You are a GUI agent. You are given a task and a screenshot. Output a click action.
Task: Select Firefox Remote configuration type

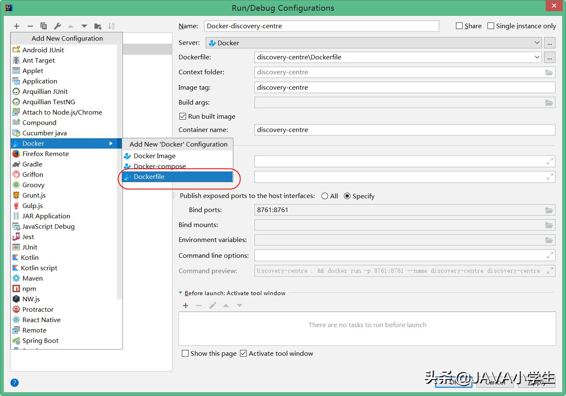click(x=64, y=154)
